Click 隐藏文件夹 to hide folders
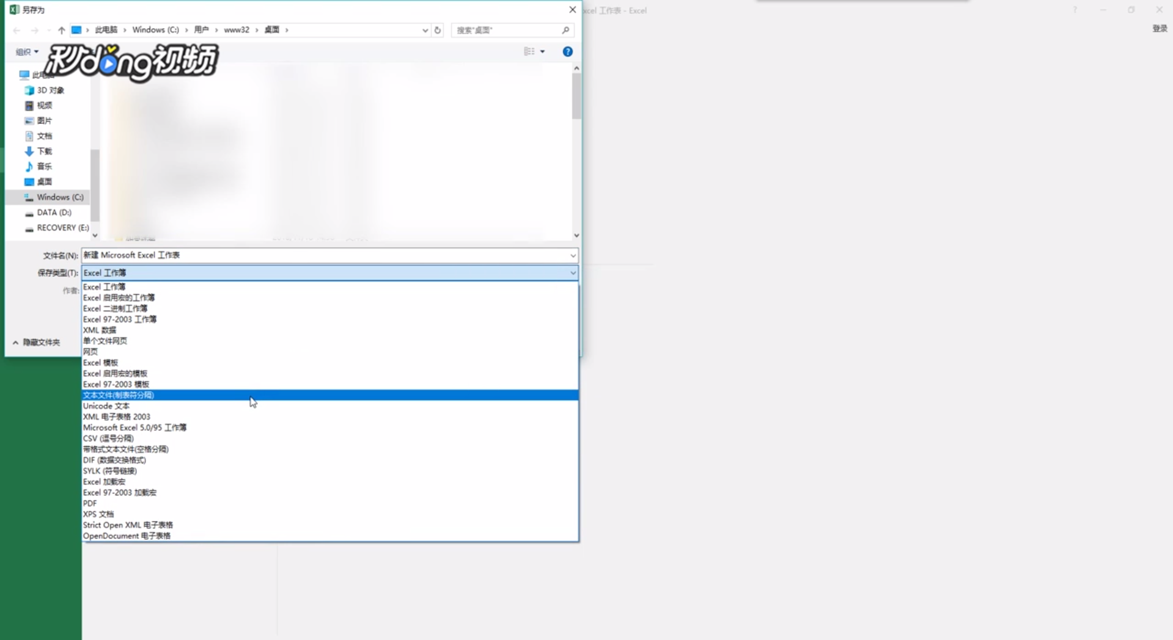Screen dimensions: 1173x640 [x=37, y=343]
